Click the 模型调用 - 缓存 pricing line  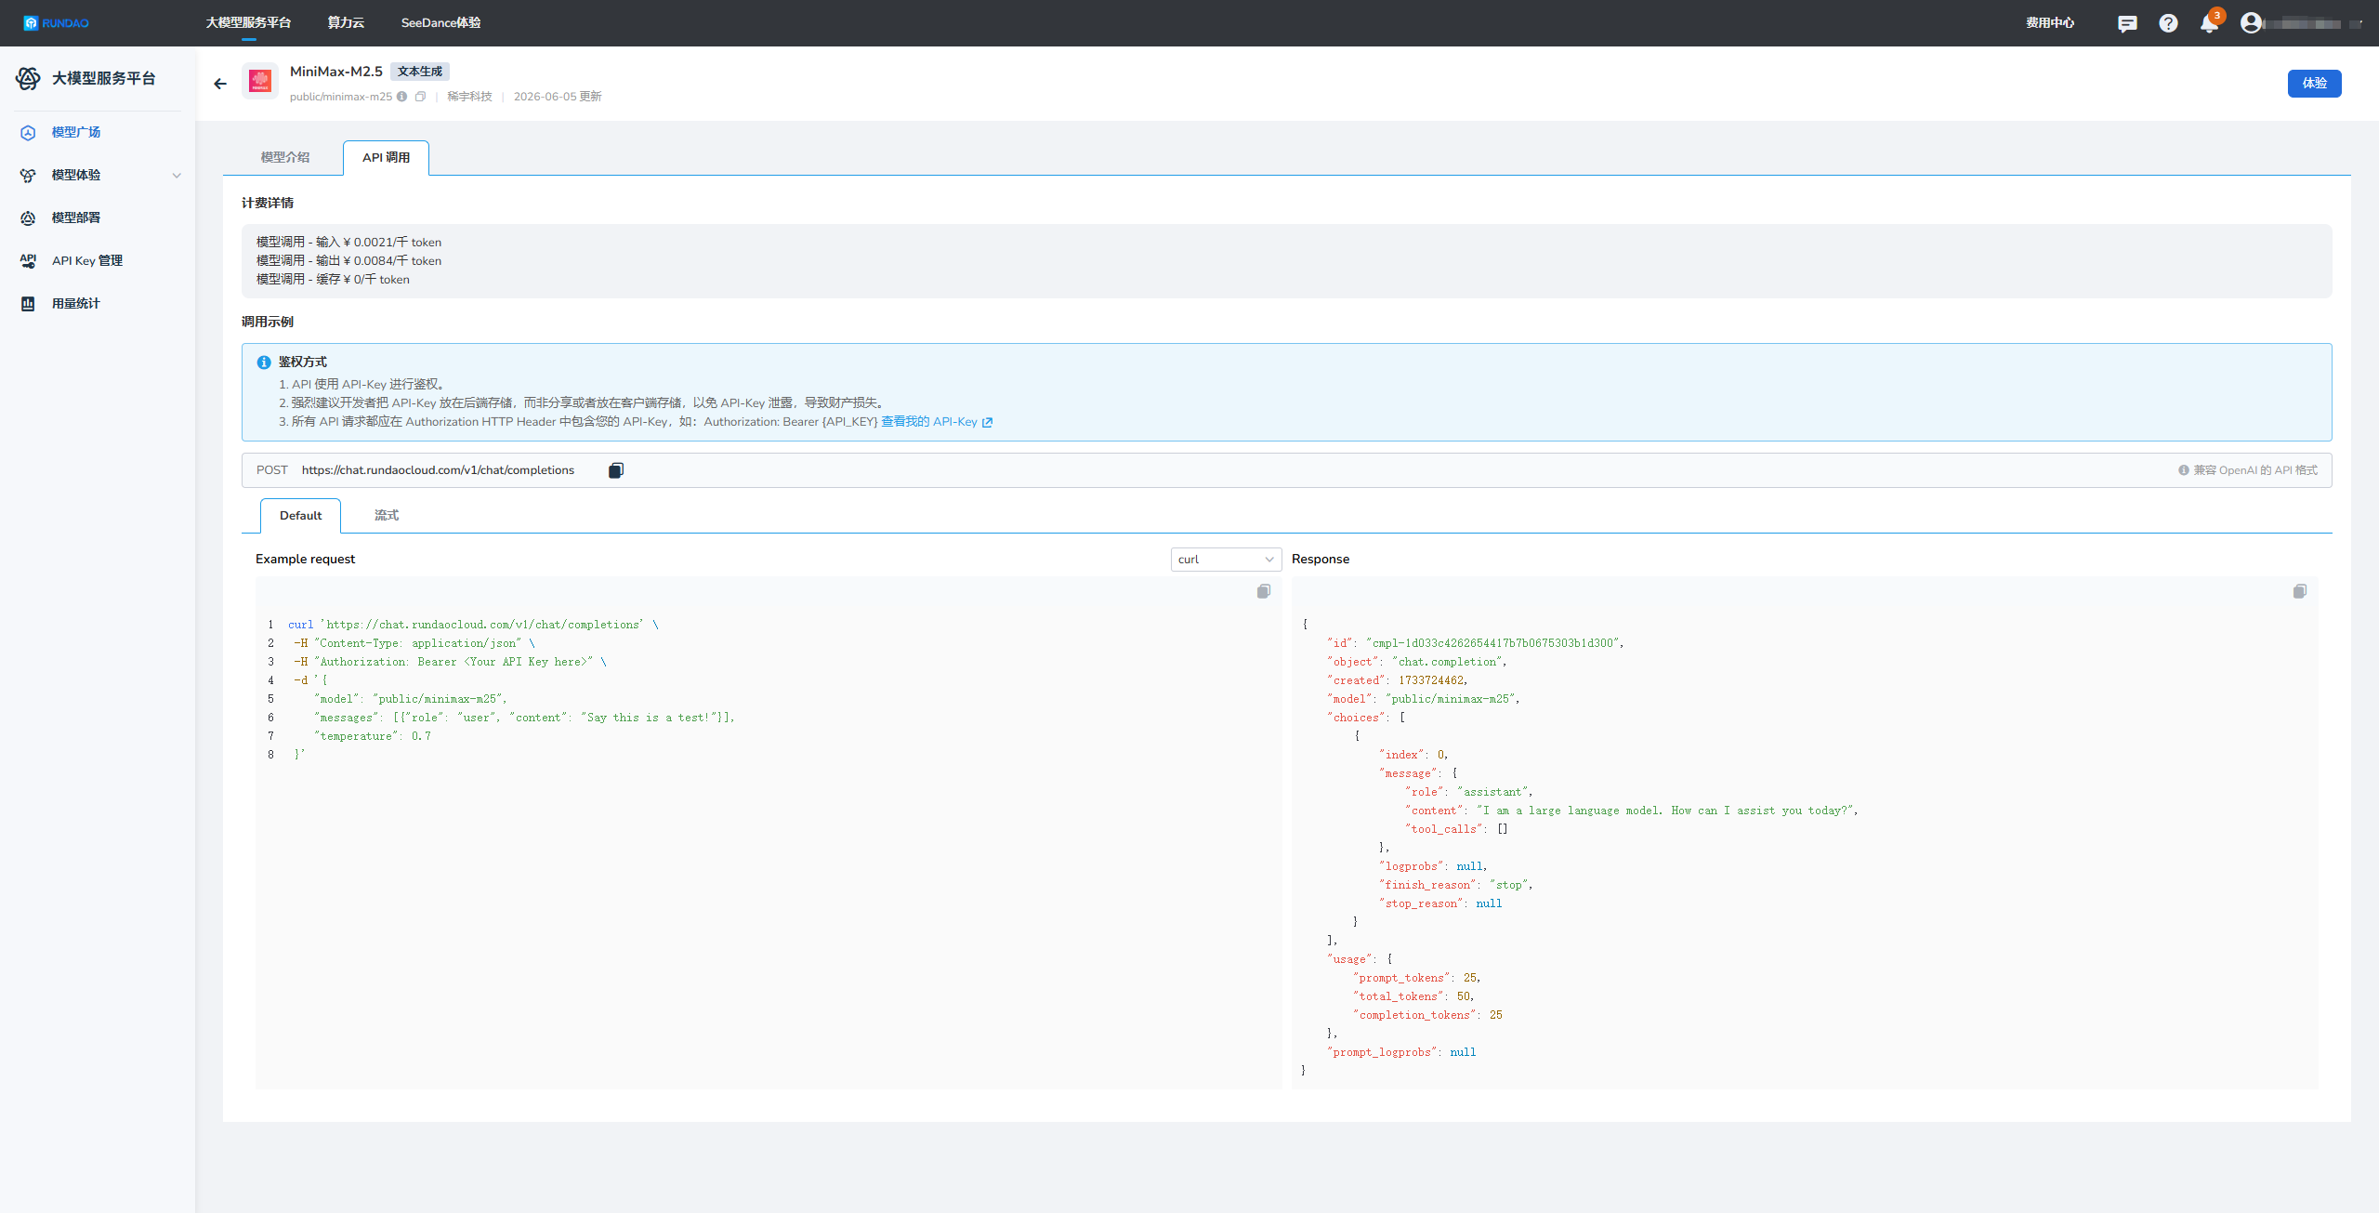(x=333, y=280)
